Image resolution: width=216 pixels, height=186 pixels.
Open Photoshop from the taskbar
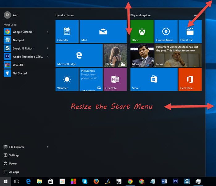(x=176, y=181)
